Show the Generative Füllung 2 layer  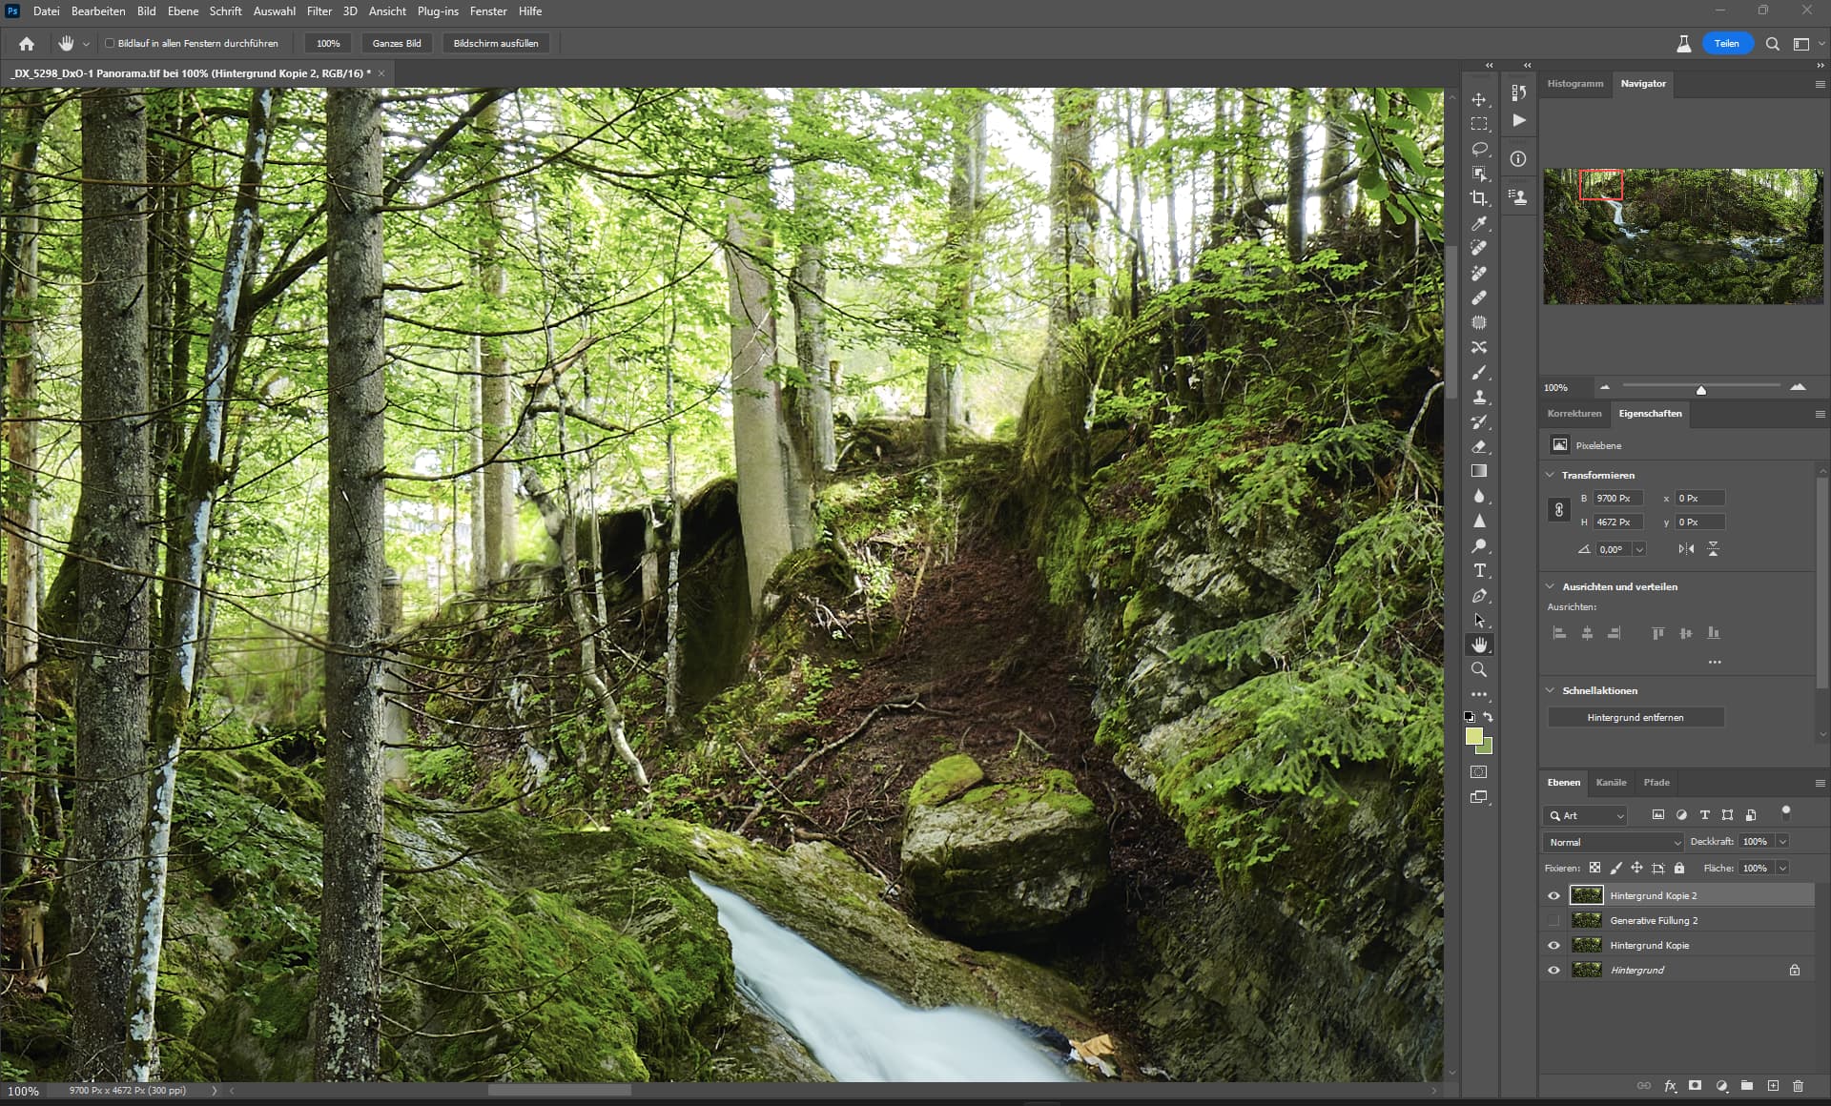click(x=1553, y=920)
